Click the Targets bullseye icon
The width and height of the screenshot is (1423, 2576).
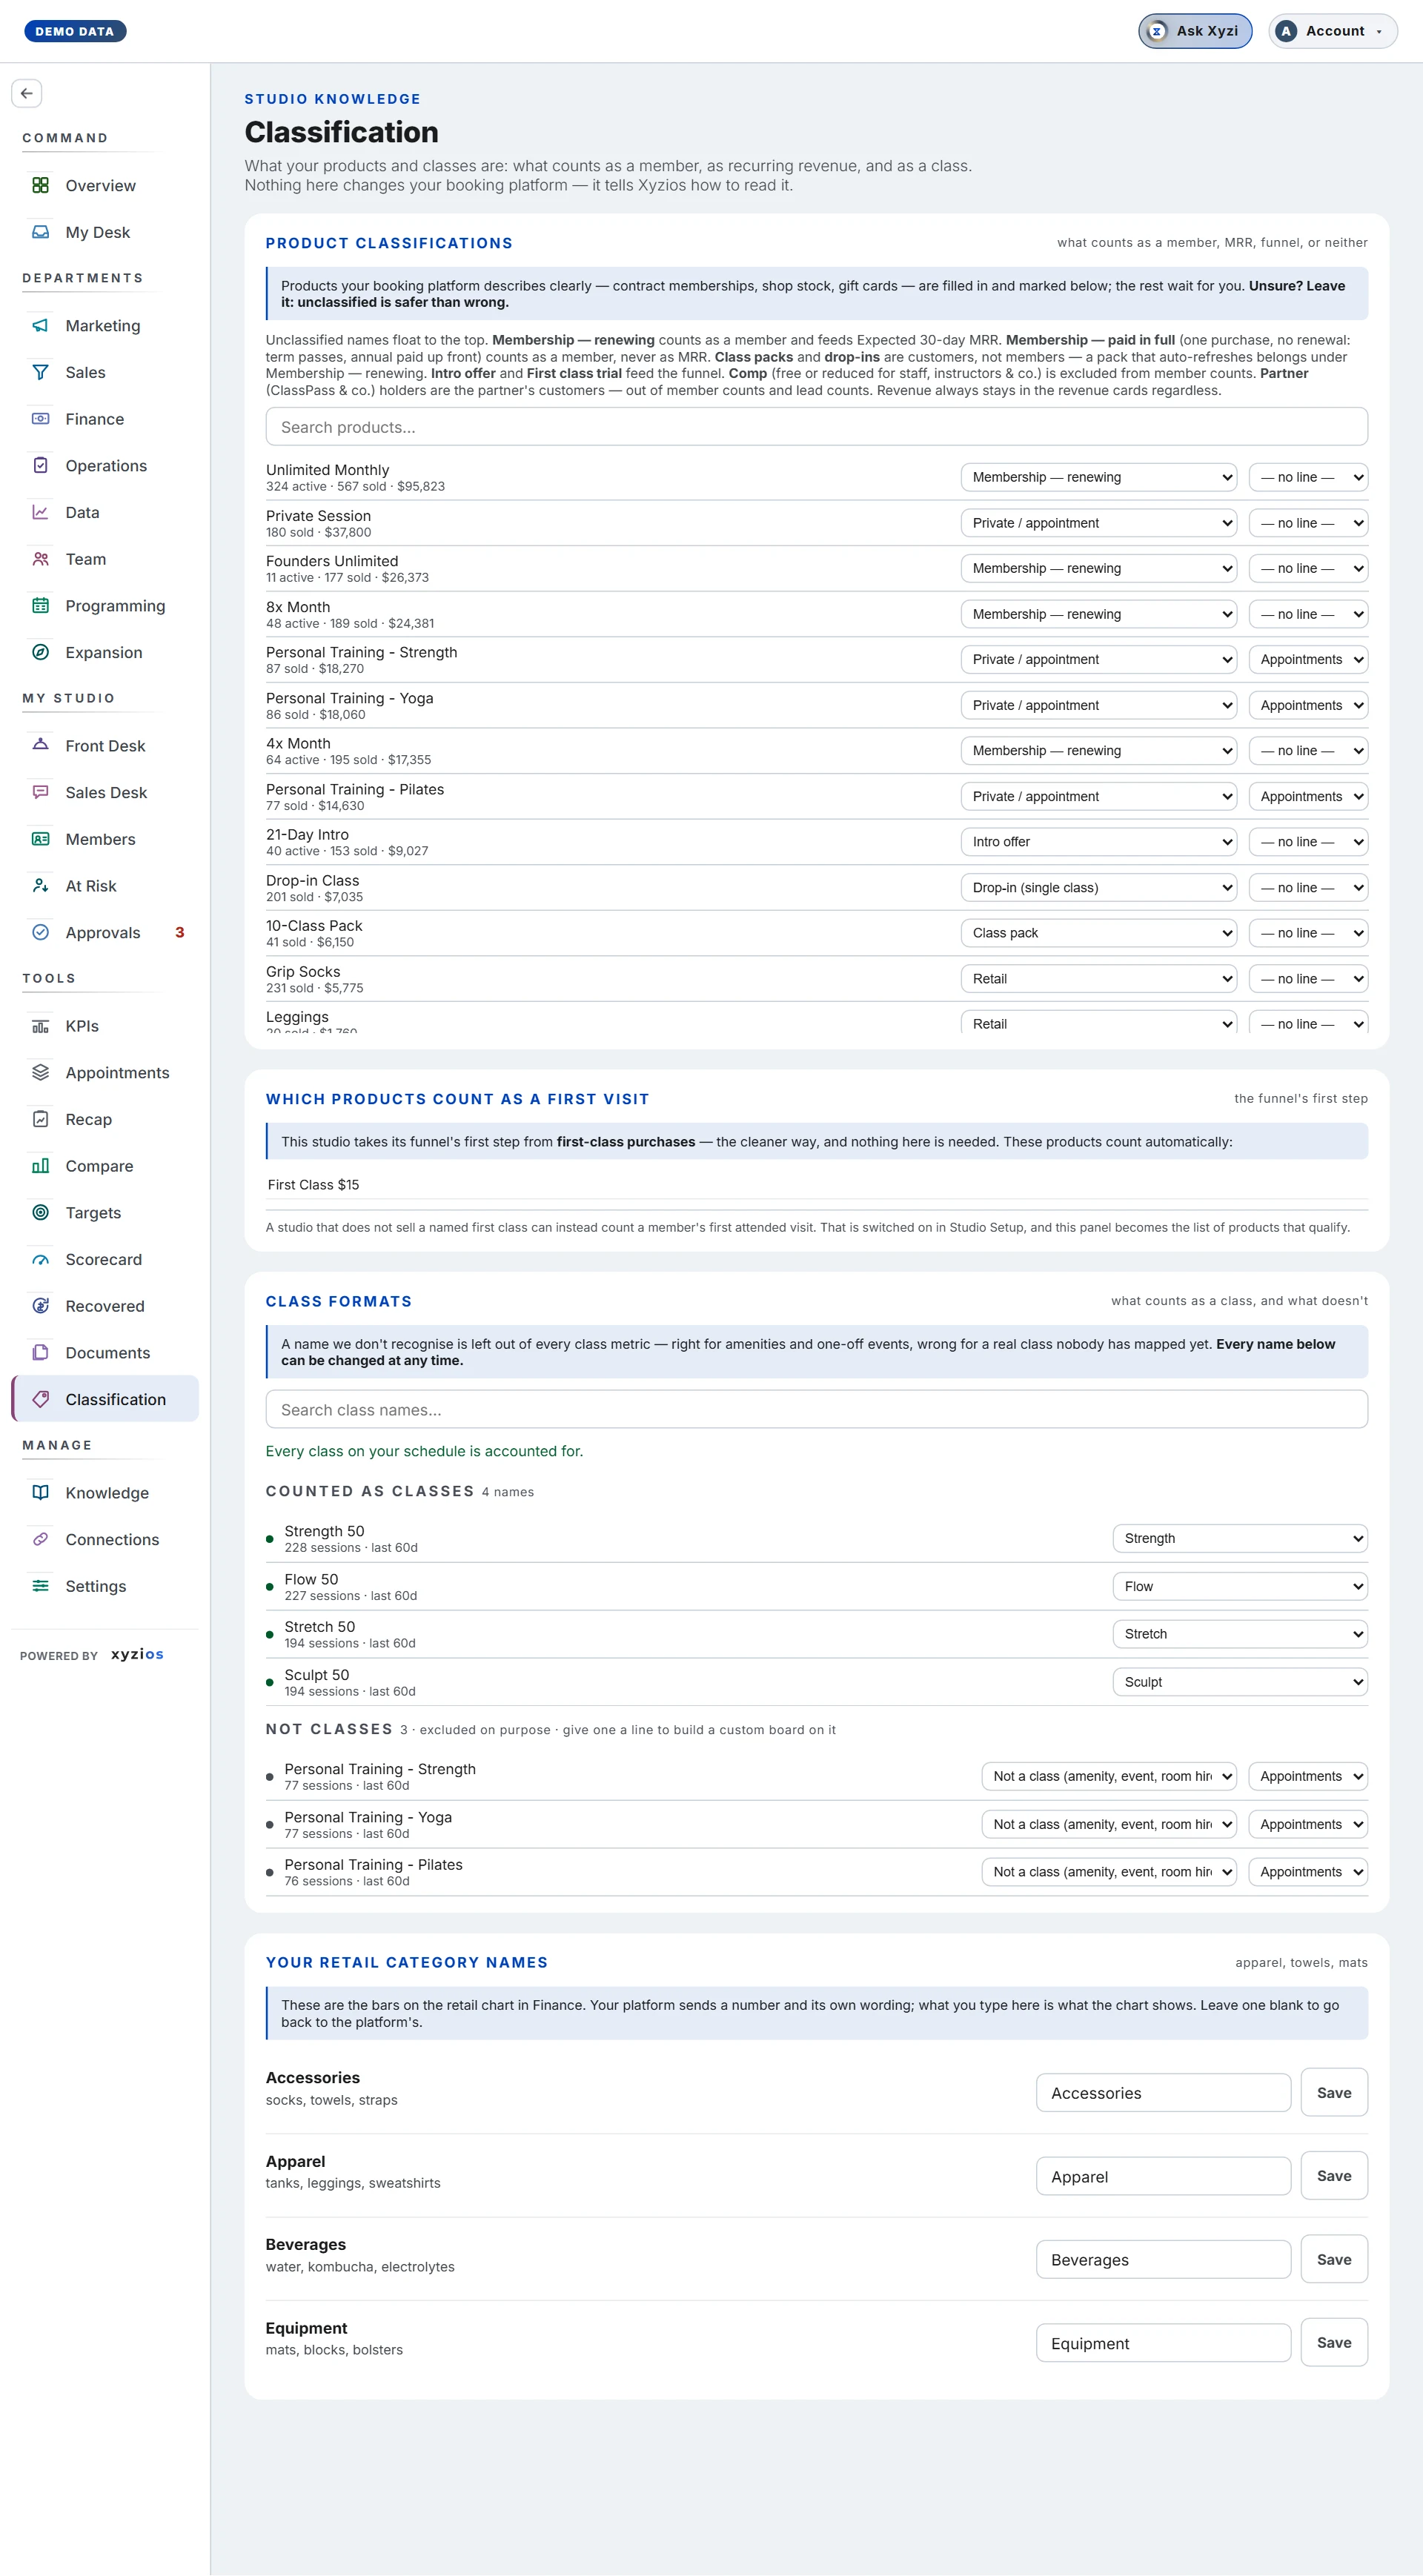(x=40, y=1212)
